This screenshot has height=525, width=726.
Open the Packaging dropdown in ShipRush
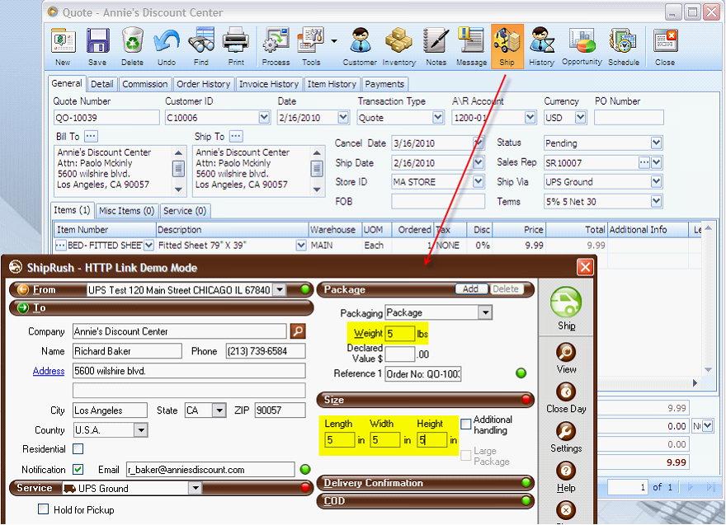tap(485, 312)
